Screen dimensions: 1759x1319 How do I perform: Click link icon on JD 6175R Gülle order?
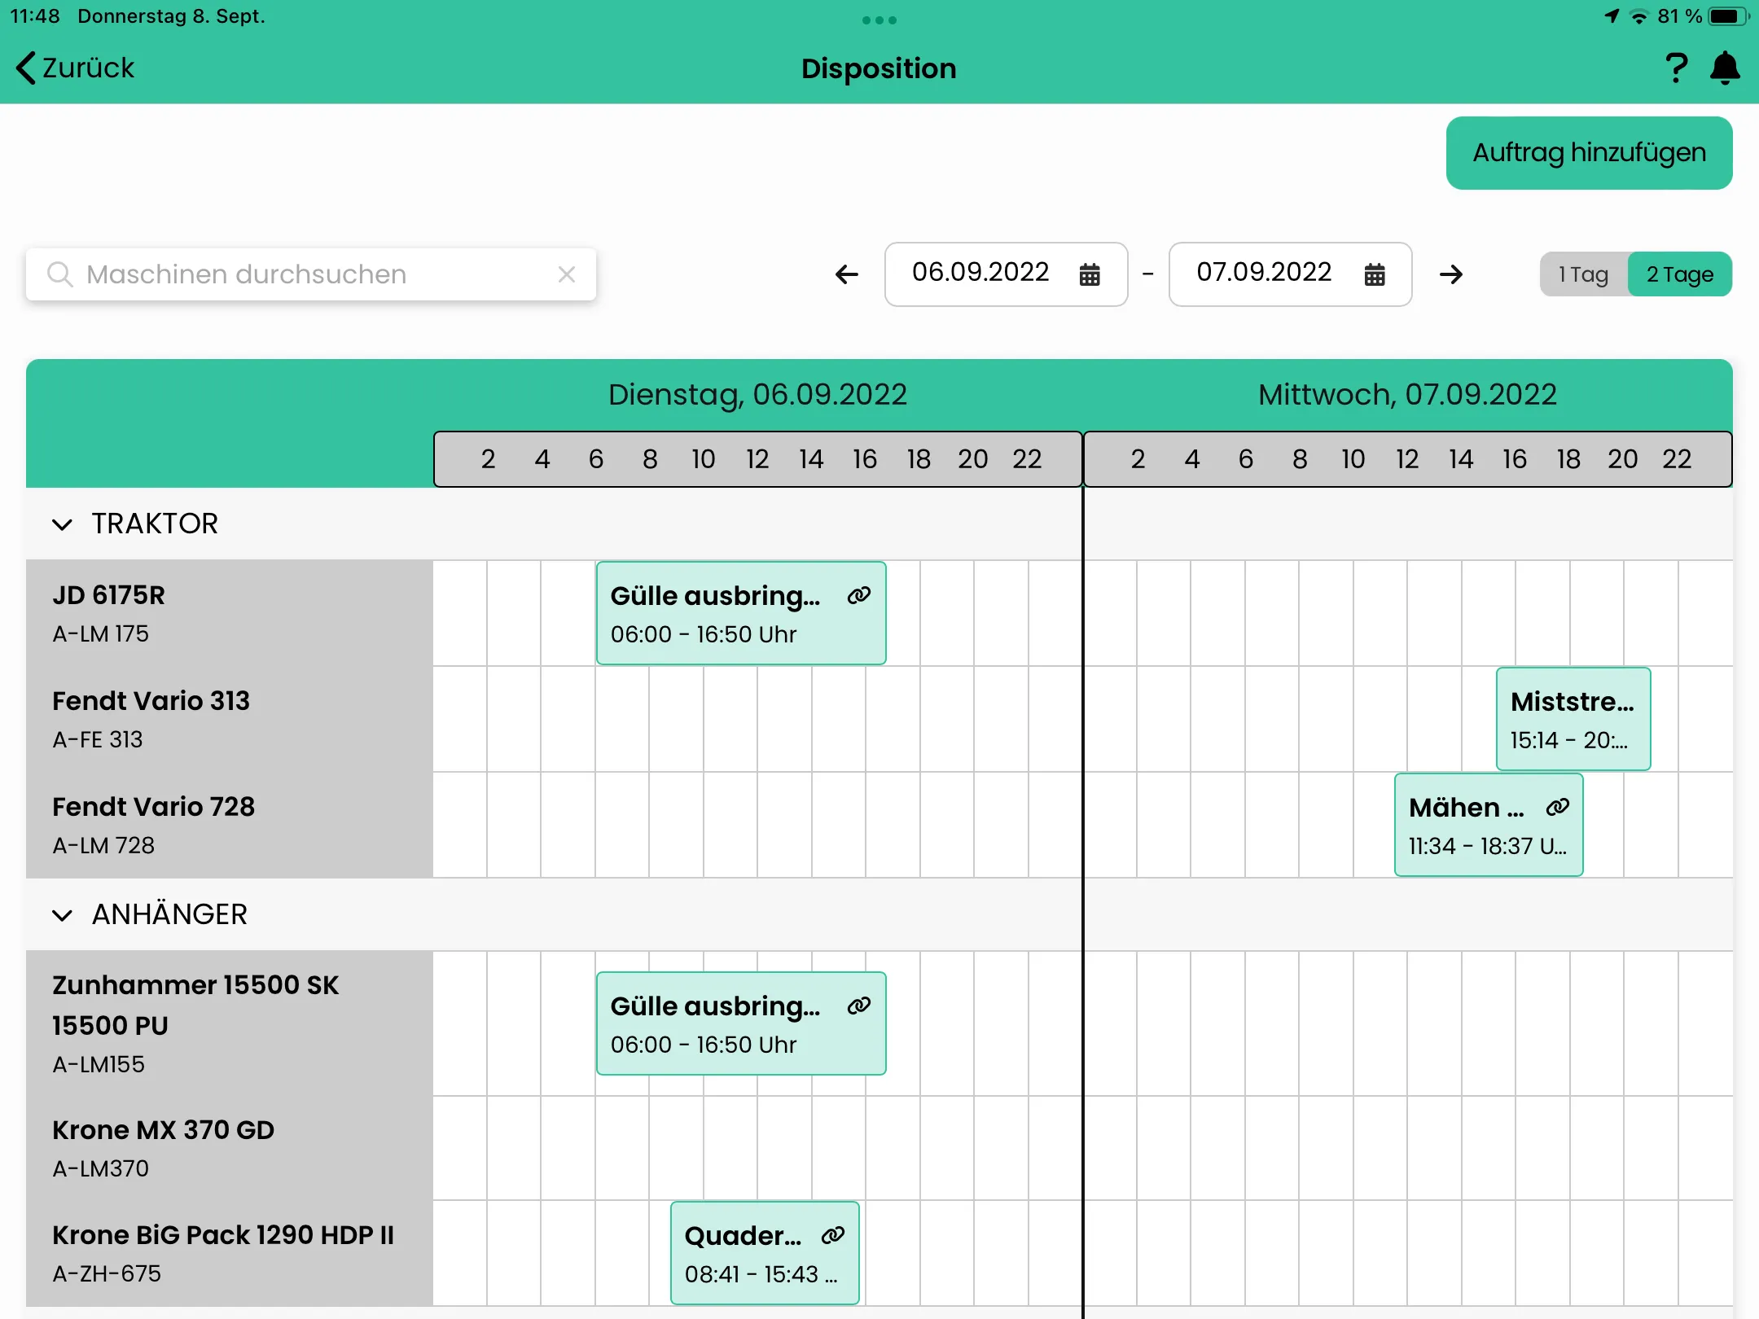pyautogui.click(x=858, y=596)
